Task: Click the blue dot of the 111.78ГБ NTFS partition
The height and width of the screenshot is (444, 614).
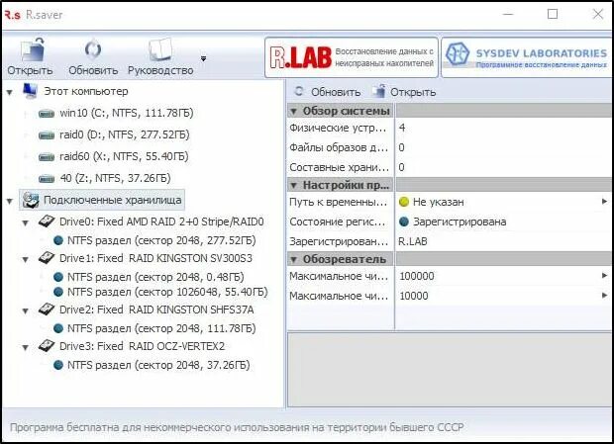Action: pyautogui.click(x=58, y=328)
